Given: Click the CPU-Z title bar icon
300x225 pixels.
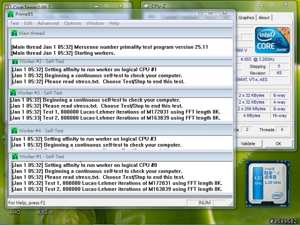Looking at the screenshot, I should click(146, 6).
